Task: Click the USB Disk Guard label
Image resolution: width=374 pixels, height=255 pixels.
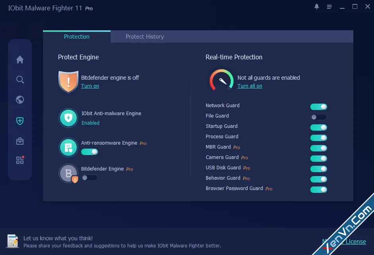Action: (x=223, y=168)
